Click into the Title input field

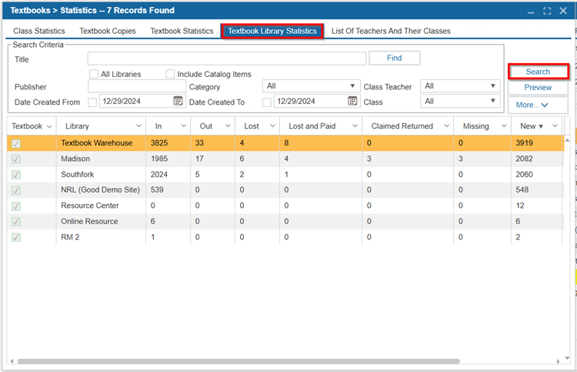click(x=227, y=59)
